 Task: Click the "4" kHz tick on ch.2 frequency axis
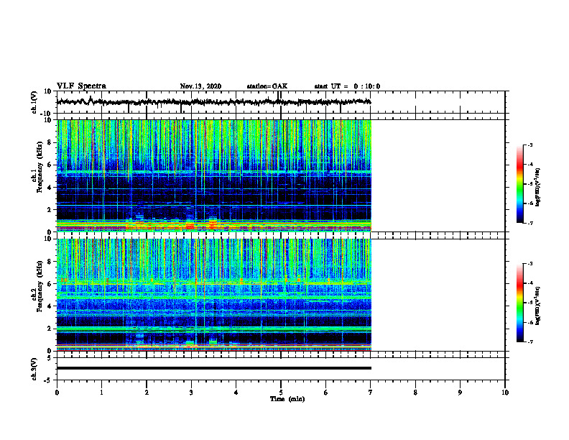tap(50, 306)
